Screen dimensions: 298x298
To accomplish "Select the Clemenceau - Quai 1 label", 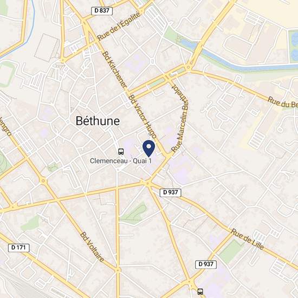I will (x=121, y=161).
